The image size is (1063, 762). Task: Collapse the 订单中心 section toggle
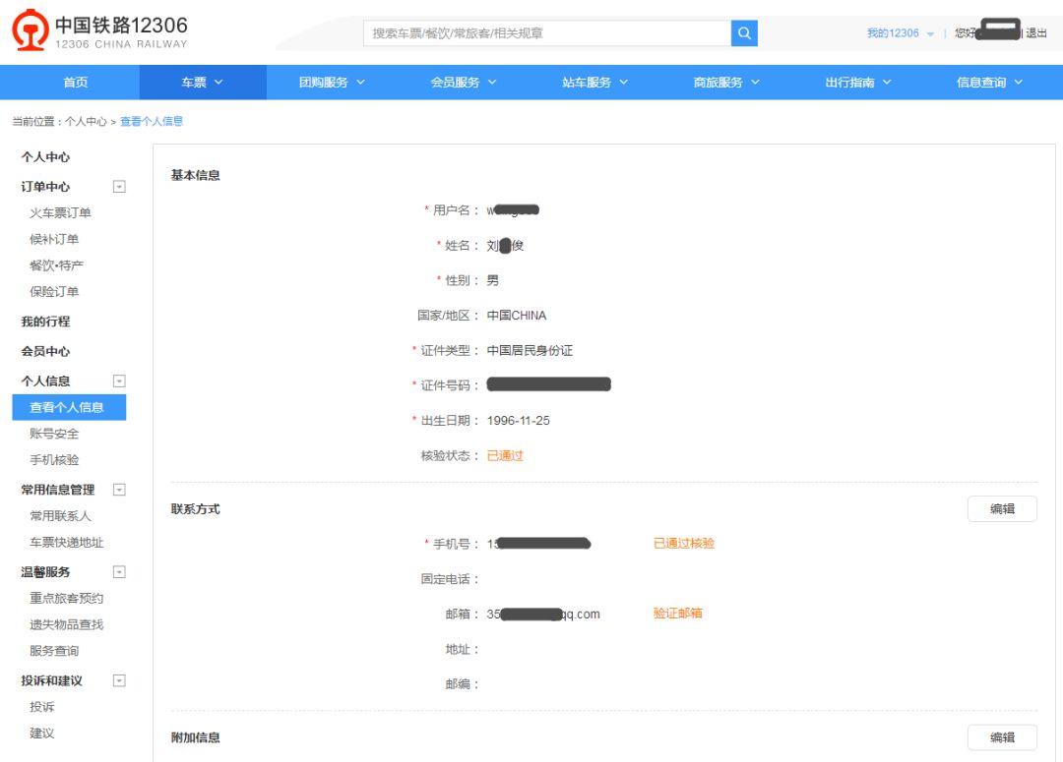click(x=119, y=186)
